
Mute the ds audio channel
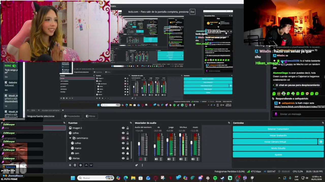[156, 159]
